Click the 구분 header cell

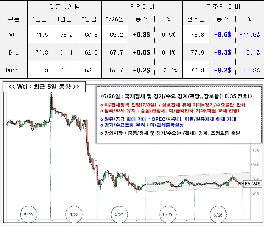(14, 19)
